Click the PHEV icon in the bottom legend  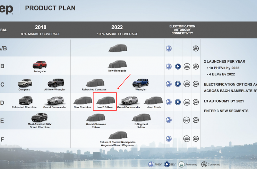coord(151,164)
